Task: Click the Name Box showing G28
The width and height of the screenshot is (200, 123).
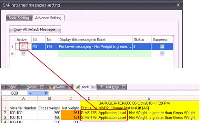Action: coord(15,93)
